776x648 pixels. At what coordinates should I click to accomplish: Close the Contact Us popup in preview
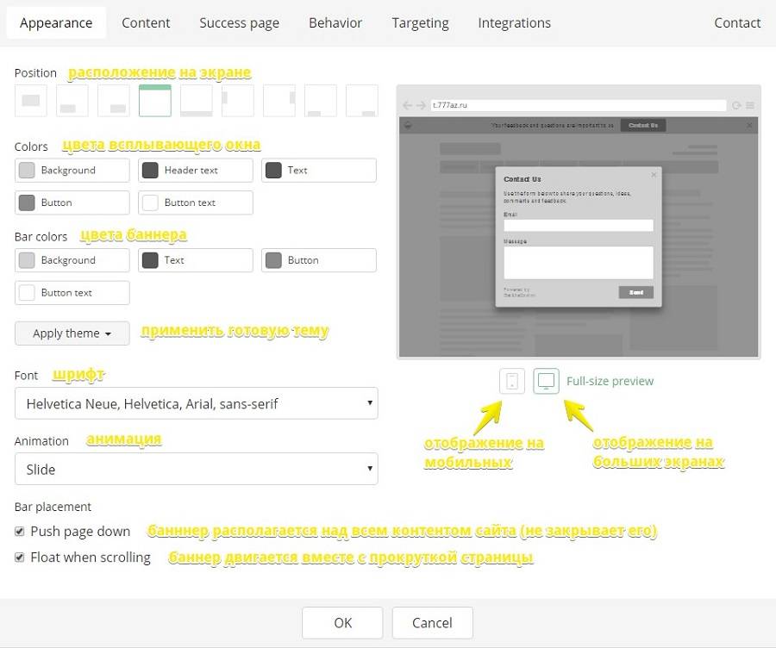click(654, 175)
